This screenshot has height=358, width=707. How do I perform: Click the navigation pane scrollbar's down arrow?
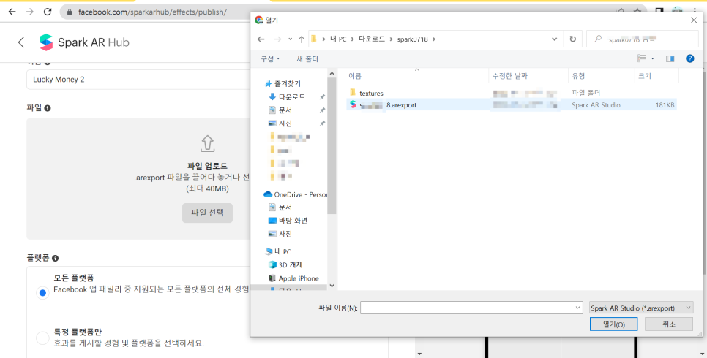[x=332, y=286]
